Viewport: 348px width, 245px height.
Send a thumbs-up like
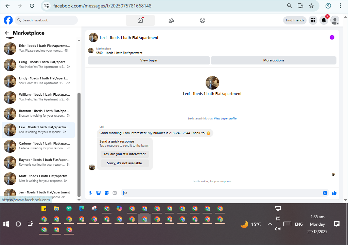tap(334, 193)
